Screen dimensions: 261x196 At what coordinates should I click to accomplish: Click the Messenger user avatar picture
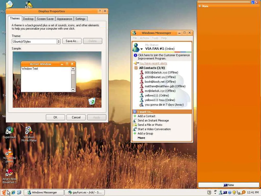[x=136, y=47]
